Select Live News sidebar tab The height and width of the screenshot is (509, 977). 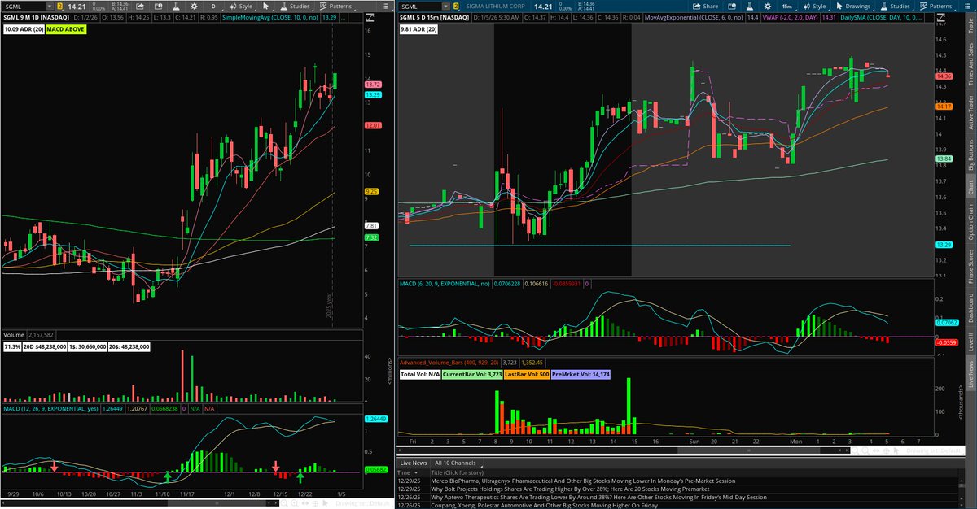click(969, 376)
